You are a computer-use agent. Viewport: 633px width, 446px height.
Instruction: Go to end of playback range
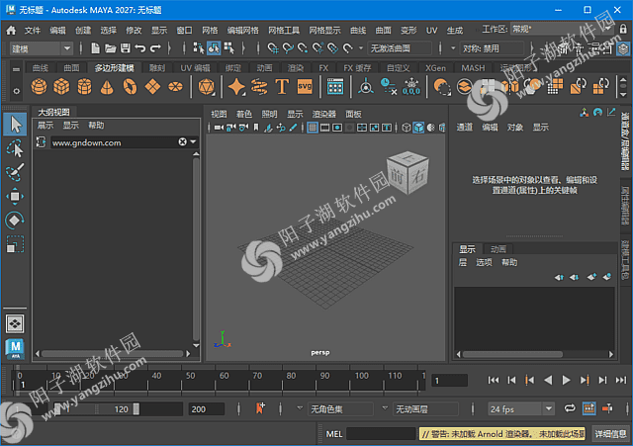point(621,380)
